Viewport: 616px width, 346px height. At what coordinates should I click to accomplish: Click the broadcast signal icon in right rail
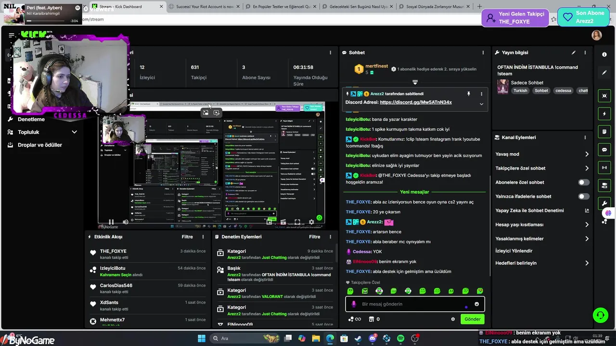pos(604,168)
